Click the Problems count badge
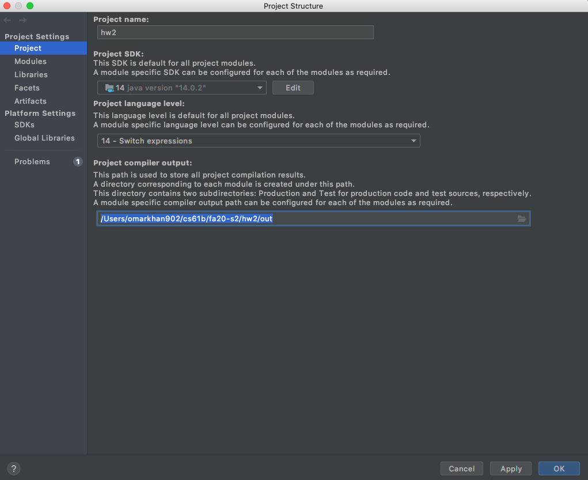 click(x=78, y=162)
